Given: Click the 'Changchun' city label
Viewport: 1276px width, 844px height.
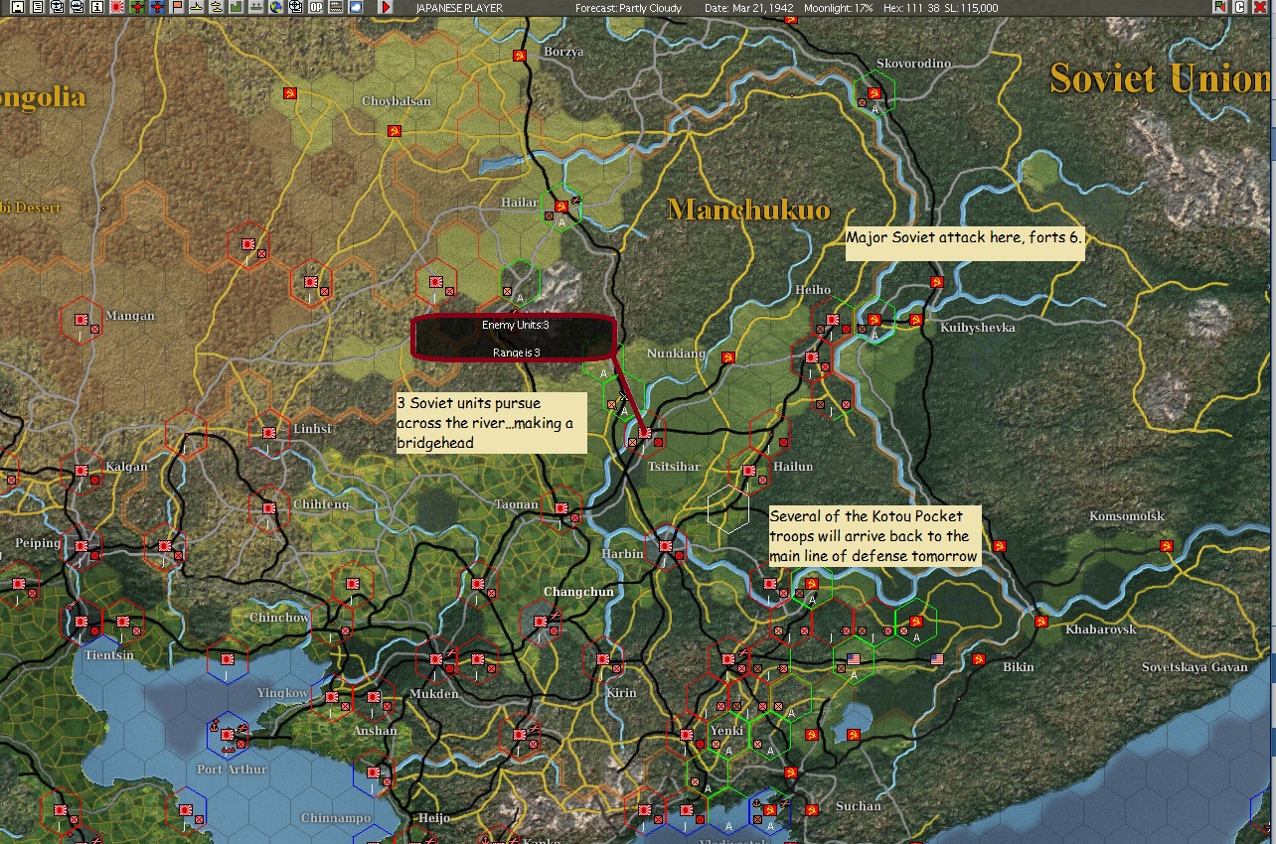Looking at the screenshot, I should coord(578,592).
